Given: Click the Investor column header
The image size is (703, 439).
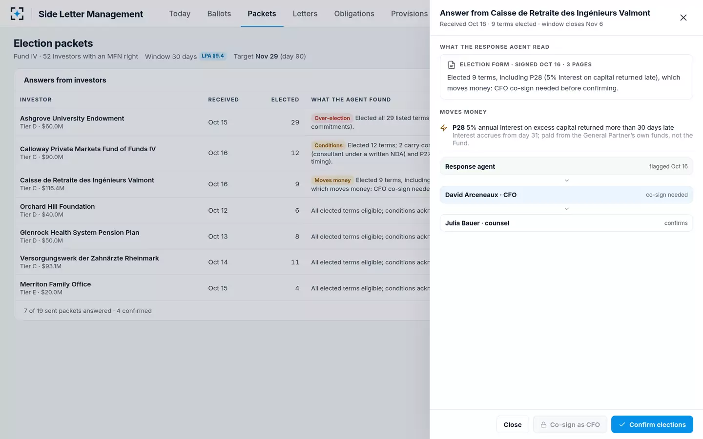Looking at the screenshot, I should (36, 100).
